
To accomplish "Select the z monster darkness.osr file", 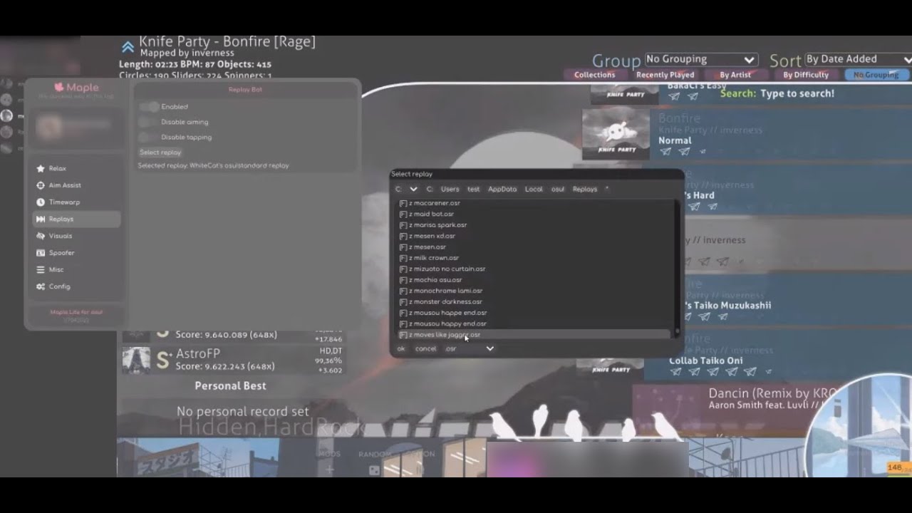I will pos(534,302).
